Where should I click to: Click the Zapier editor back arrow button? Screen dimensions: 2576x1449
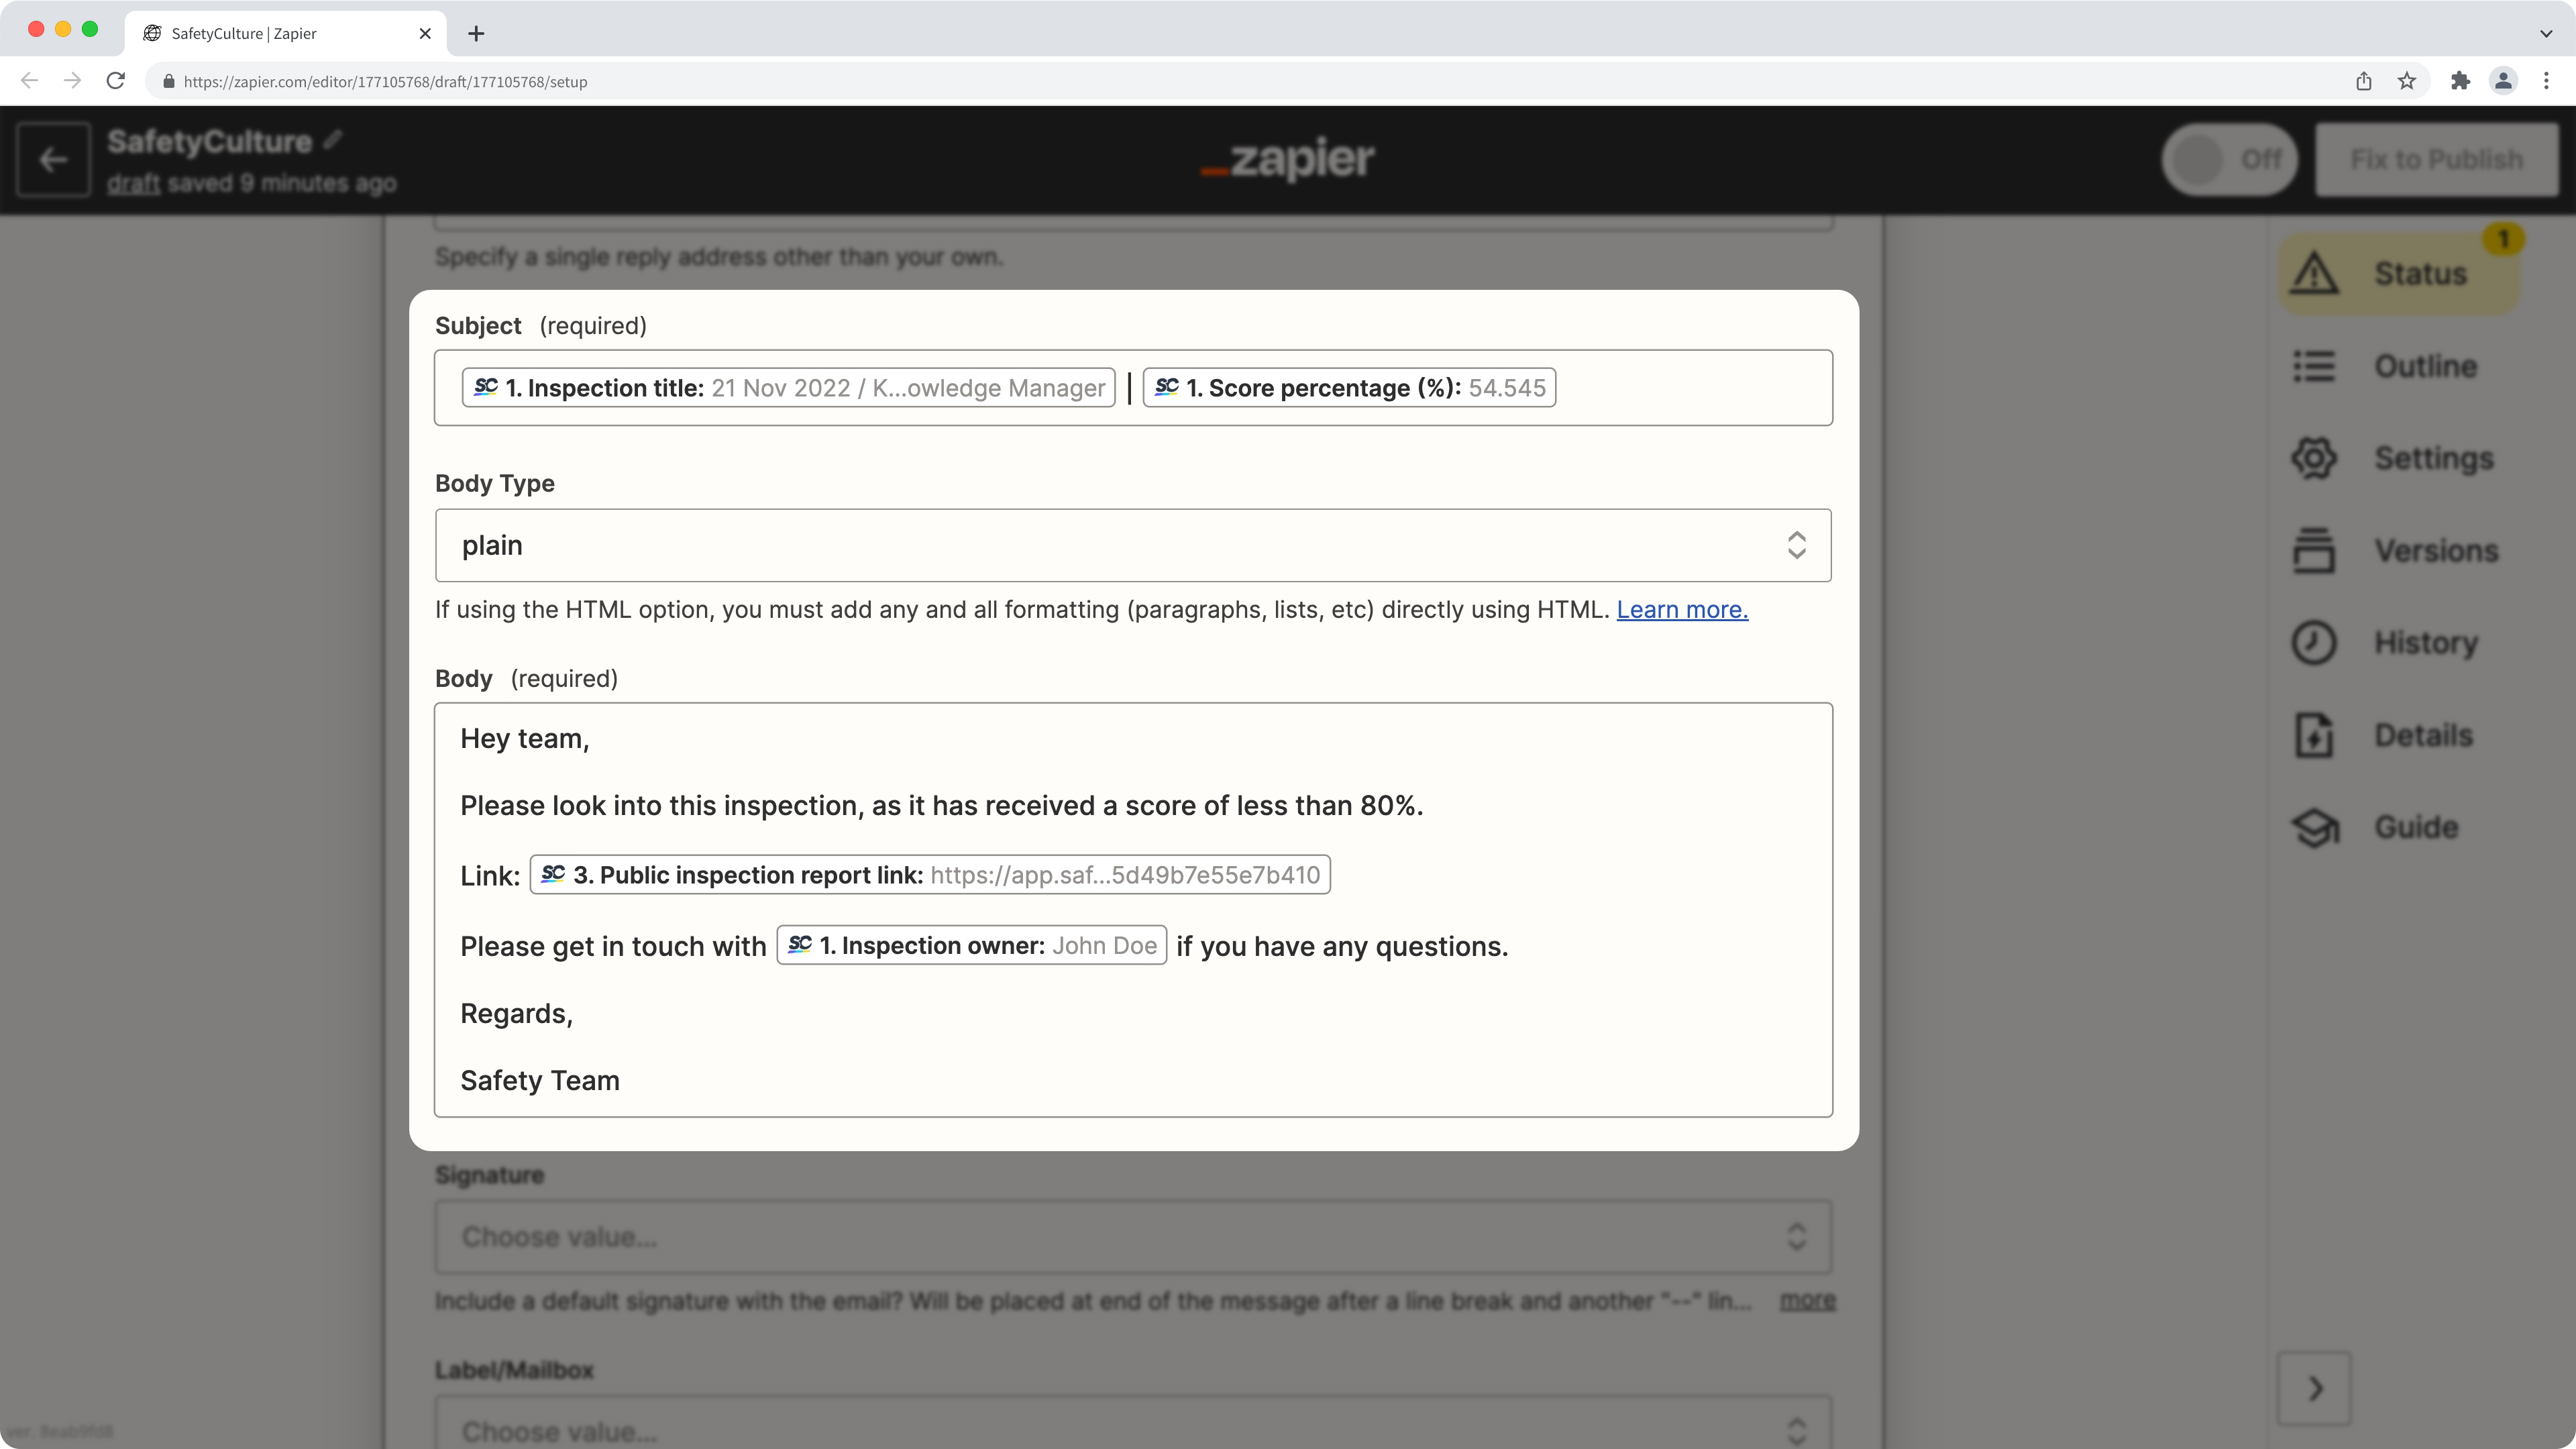click(x=53, y=160)
